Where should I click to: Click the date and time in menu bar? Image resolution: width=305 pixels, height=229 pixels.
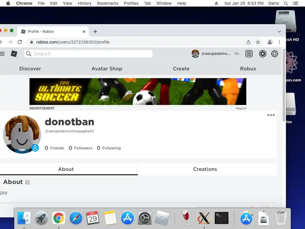[244, 3]
